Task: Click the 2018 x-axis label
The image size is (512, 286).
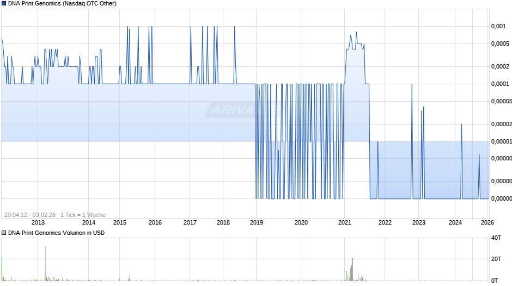Action: tap(223, 222)
